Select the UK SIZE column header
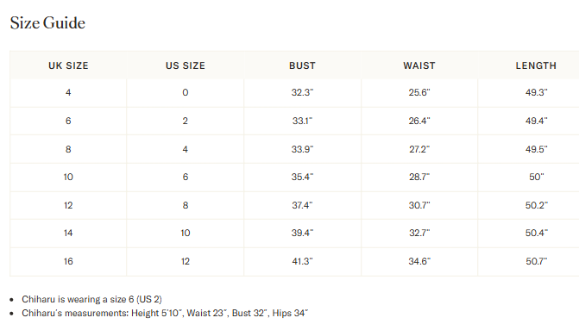The image size is (579, 324). click(68, 65)
